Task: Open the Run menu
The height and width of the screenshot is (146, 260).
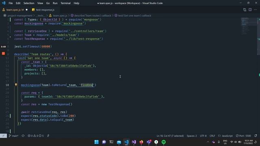Action: pyautogui.click(x=55, y=3)
